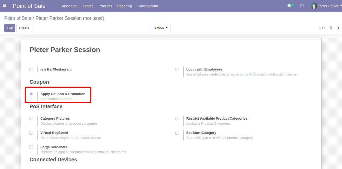Screen dimensions: 342x169
Task: Enable the Login with Employees checkbox
Action: [177, 69]
